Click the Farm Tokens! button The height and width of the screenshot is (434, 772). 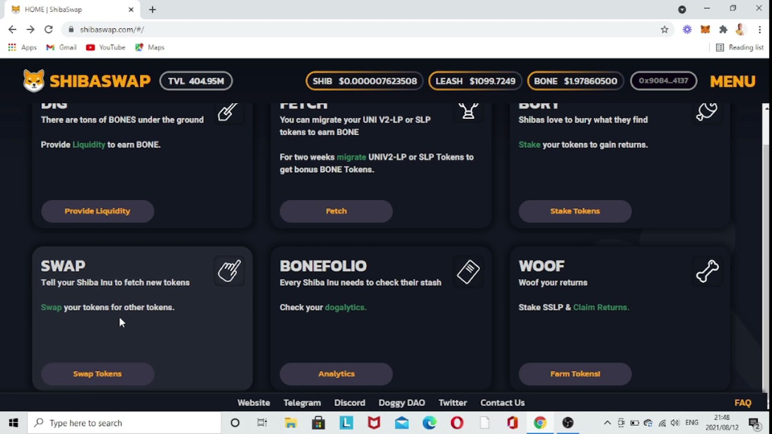(x=575, y=374)
